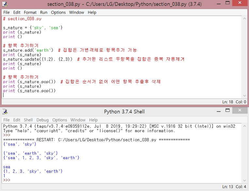Screen dimensions: 249x191
Task: Click the {'sea', 1, 2, 3, 'sky', 'earth'} output
Action: pyautogui.click(x=41, y=158)
